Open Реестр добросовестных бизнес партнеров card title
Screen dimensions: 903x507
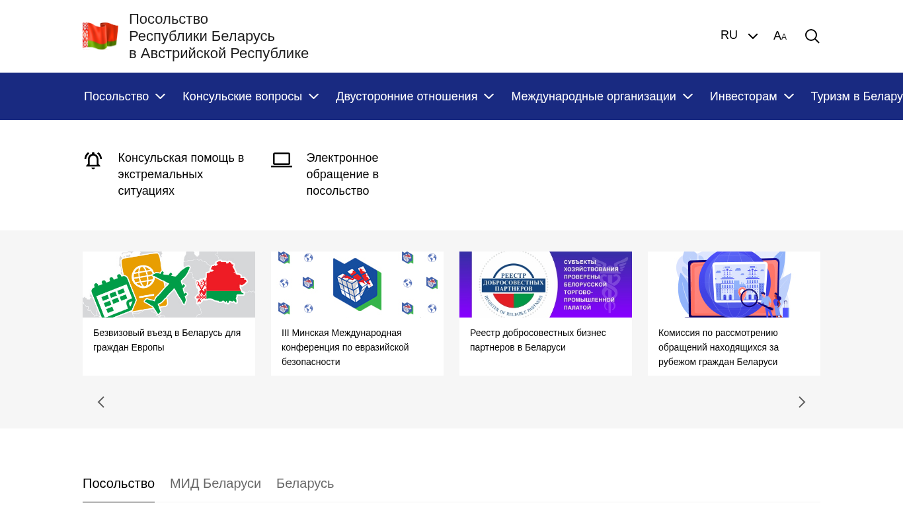tap(538, 340)
